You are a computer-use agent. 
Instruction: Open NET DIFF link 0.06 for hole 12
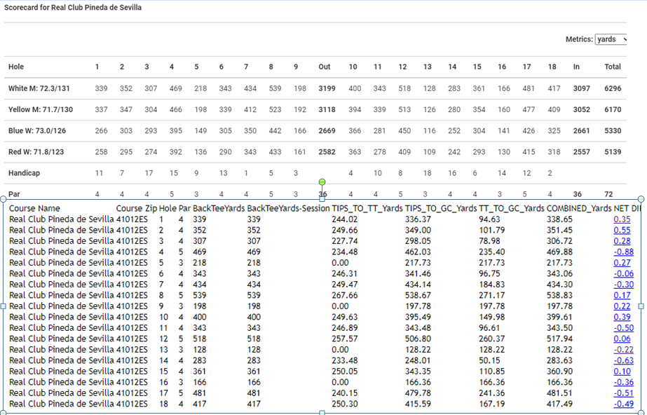point(622,339)
